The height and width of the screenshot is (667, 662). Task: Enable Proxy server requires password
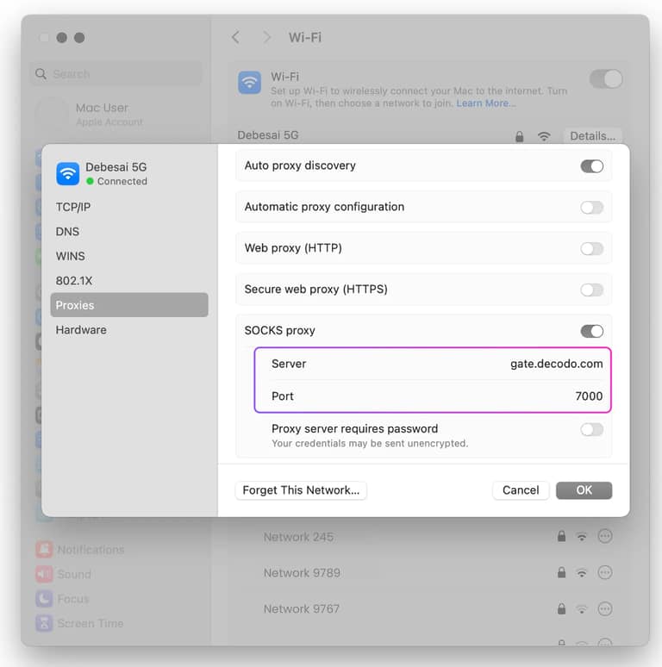(592, 430)
